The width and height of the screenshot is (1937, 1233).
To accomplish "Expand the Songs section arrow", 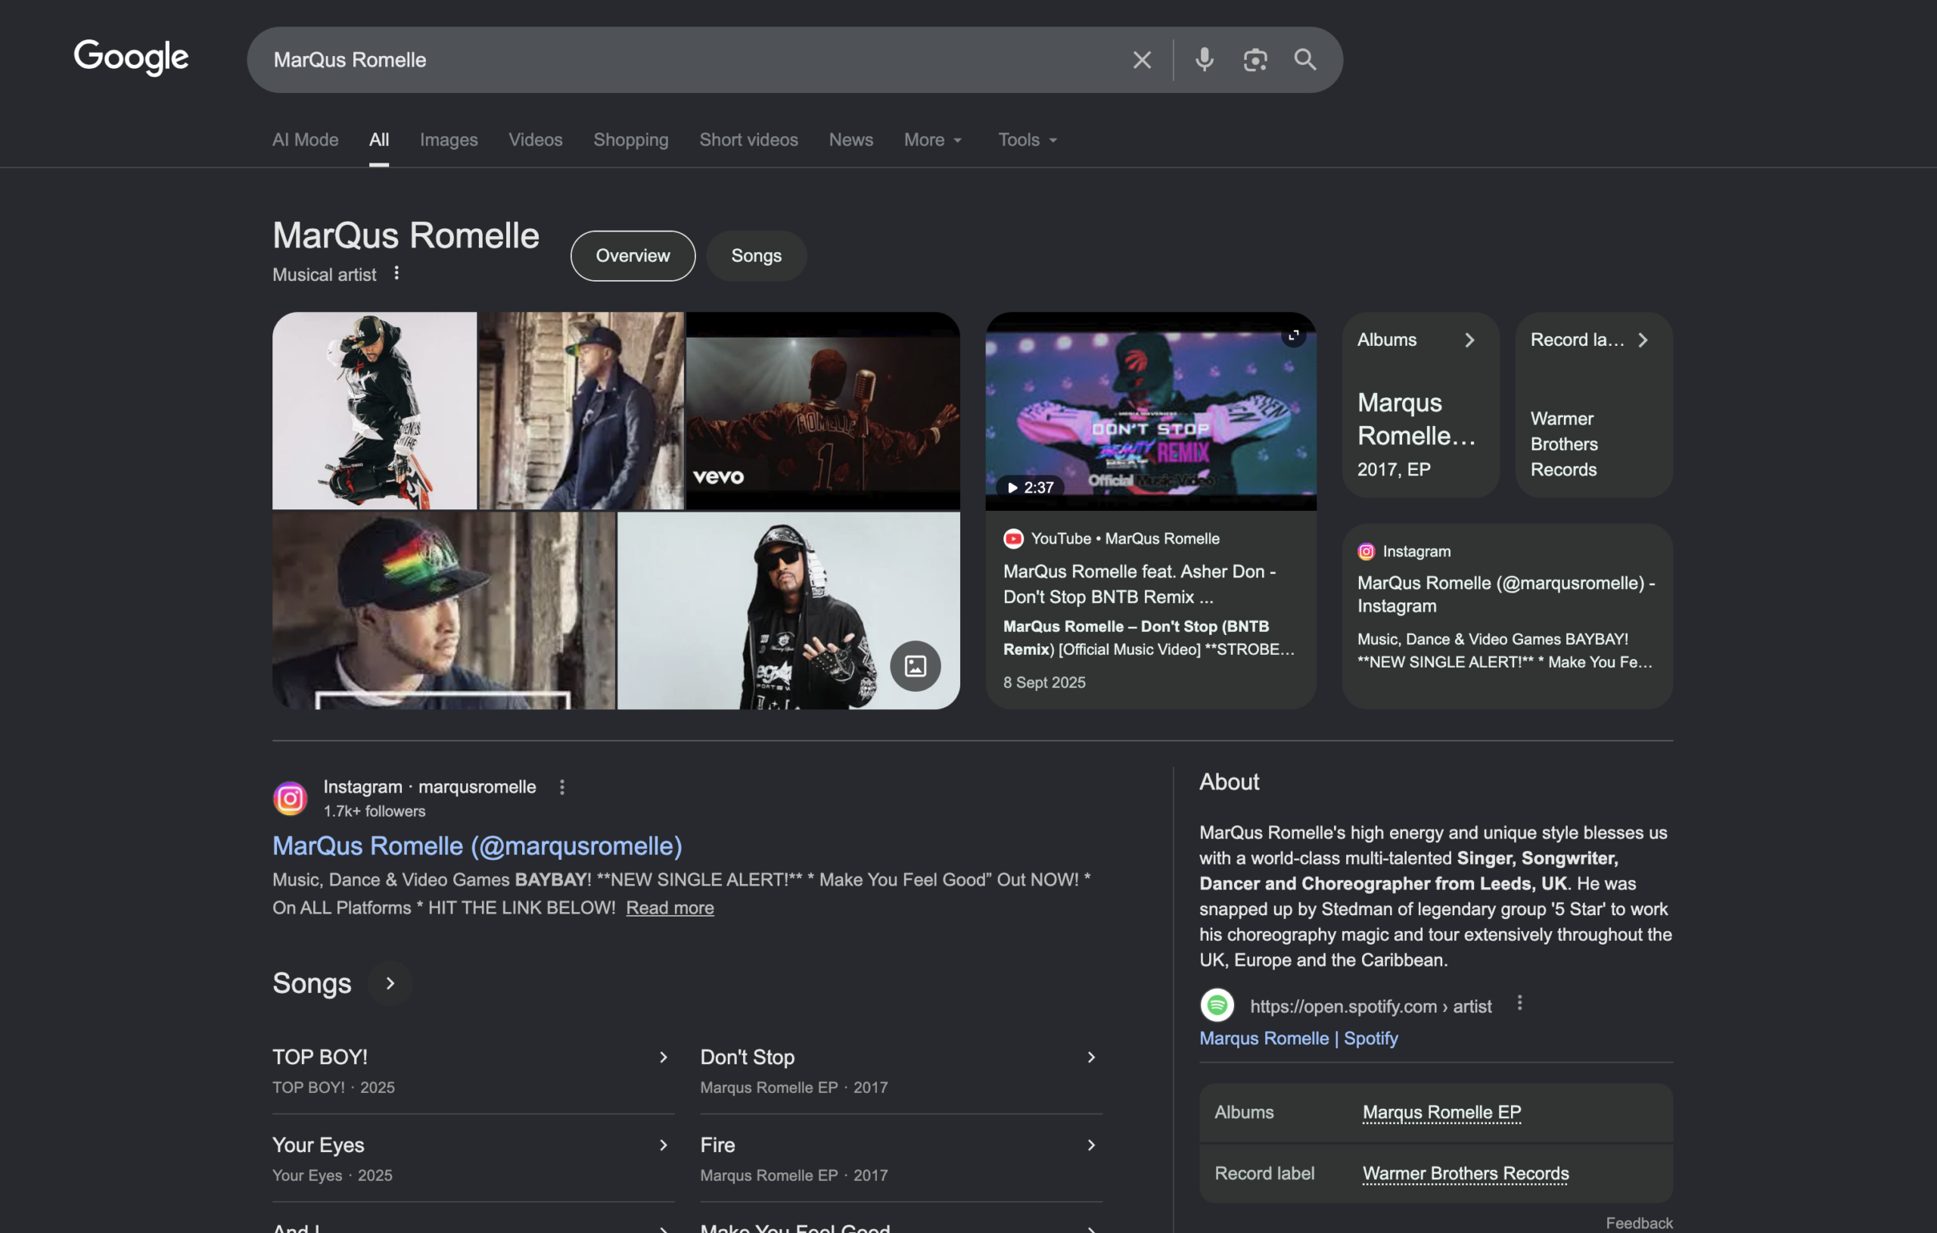I will pos(390,983).
